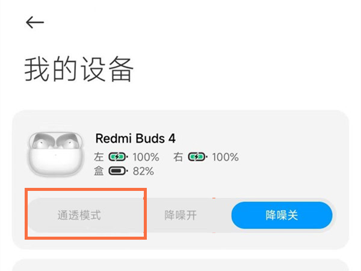Open the partially visible card at the bottom
The height and width of the screenshot is (271, 361).
[180, 265]
